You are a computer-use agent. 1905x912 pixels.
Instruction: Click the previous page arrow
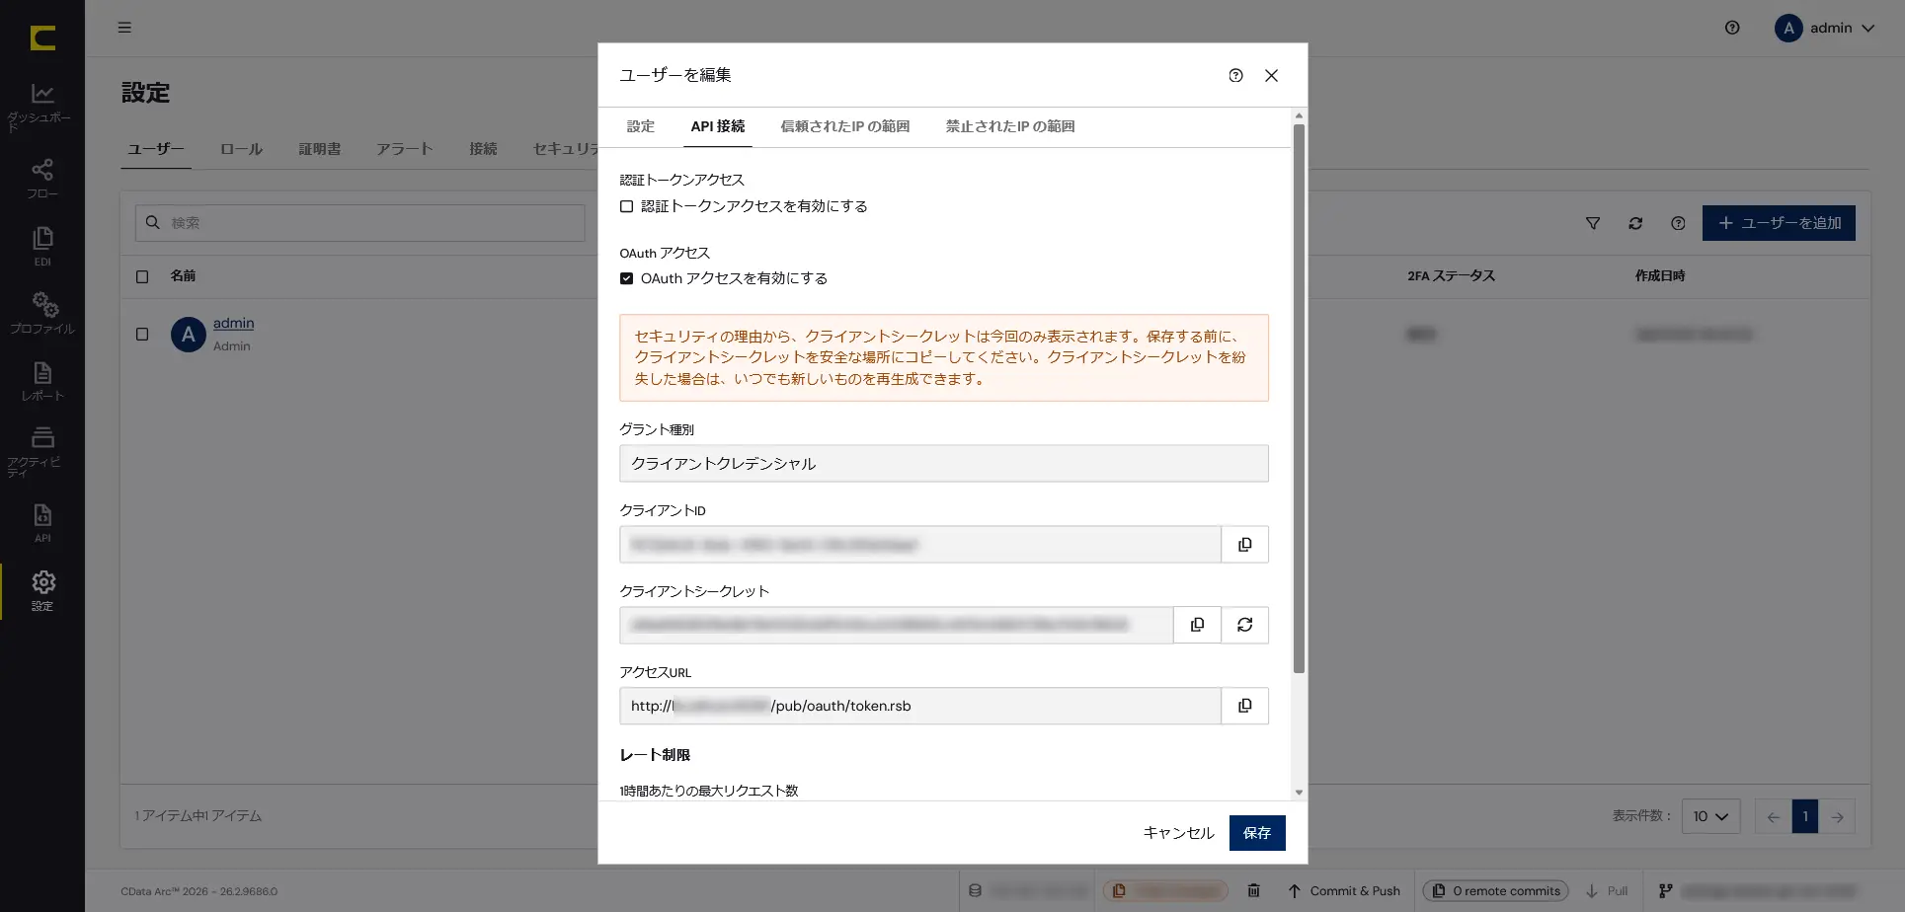tap(1773, 816)
